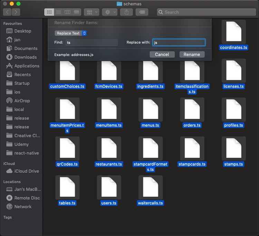This screenshot has width=259, height=236.
Task: Click the back navigation arrow
Action: click(7, 12)
